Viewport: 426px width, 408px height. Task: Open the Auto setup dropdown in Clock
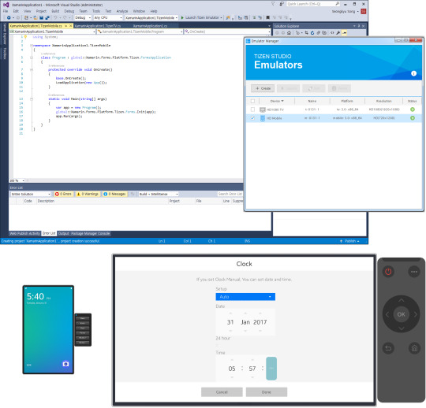(x=245, y=297)
